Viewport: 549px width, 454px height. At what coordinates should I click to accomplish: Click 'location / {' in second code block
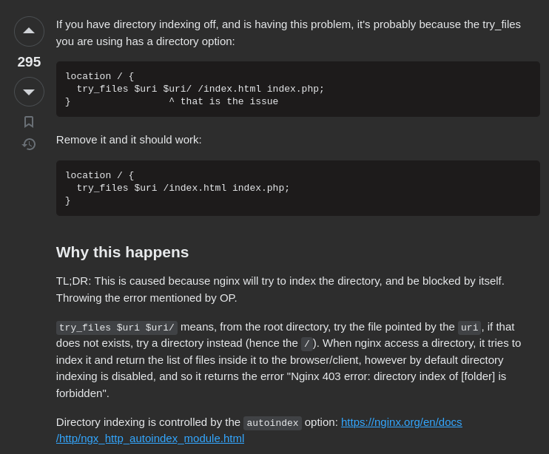[99, 175]
